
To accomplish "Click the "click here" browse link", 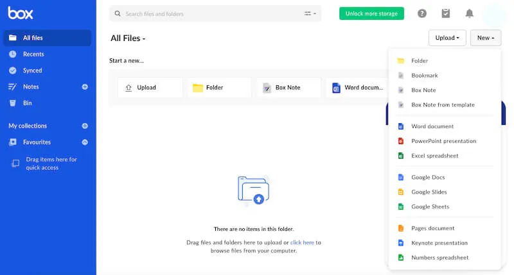I will [x=302, y=242].
